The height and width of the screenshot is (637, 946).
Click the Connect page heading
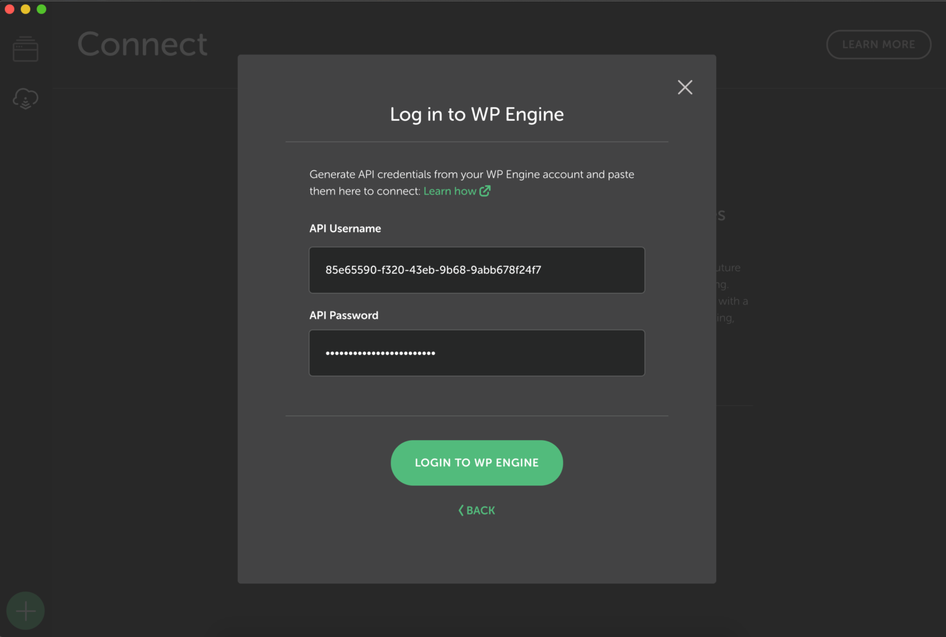pyautogui.click(x=142, y=44)
